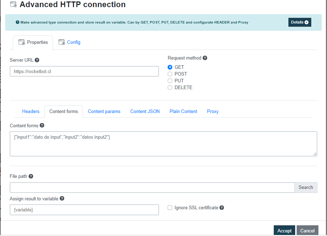Enable Ignore SSL certificate

point(170,207)
